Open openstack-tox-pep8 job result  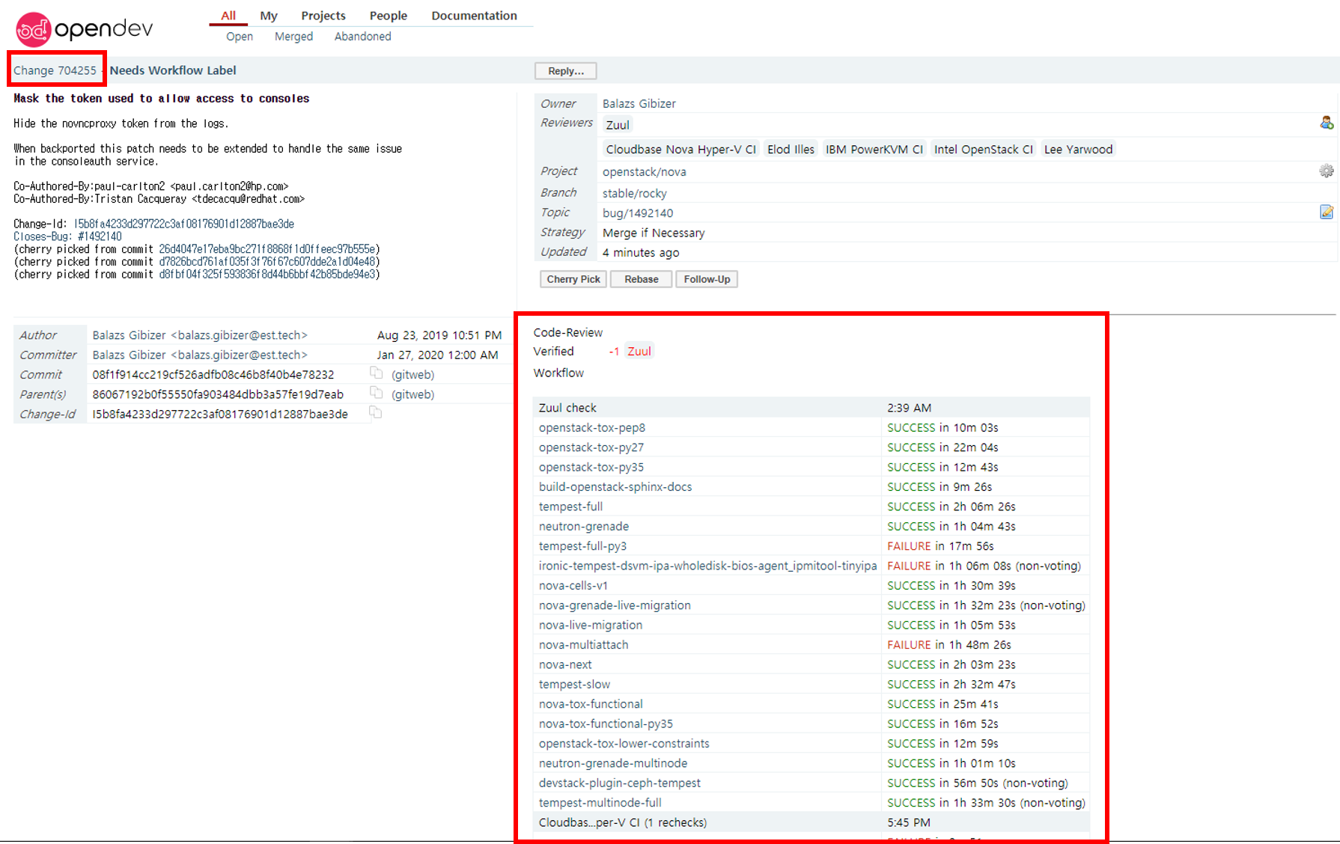coord(592,428)
